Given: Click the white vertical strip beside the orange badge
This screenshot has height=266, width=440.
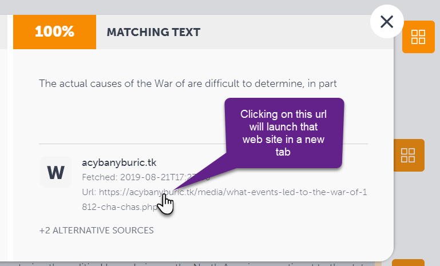Looking at the screenshot, I should 10,137.
